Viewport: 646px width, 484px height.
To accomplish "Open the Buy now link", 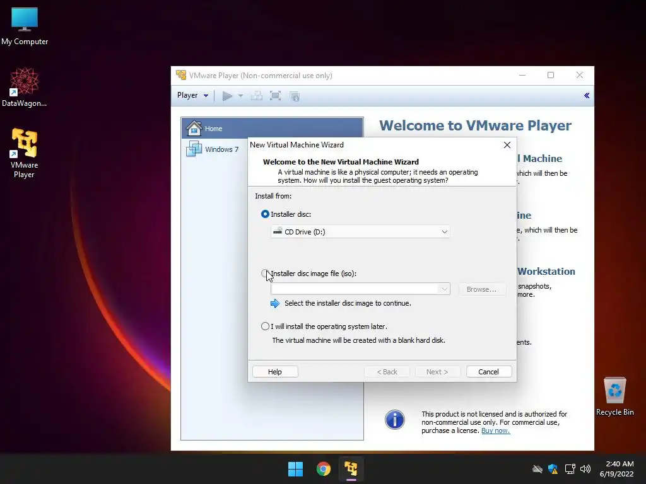I will coord(496,430).
